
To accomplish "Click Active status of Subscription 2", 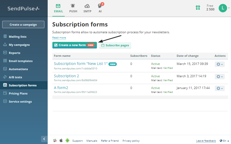I will pos(155,76).
